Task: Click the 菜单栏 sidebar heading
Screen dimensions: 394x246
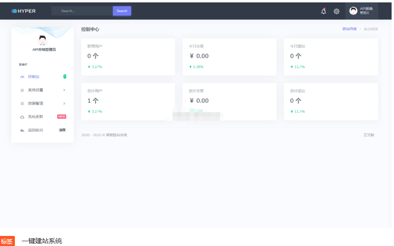Action: [x=23, y=65]
